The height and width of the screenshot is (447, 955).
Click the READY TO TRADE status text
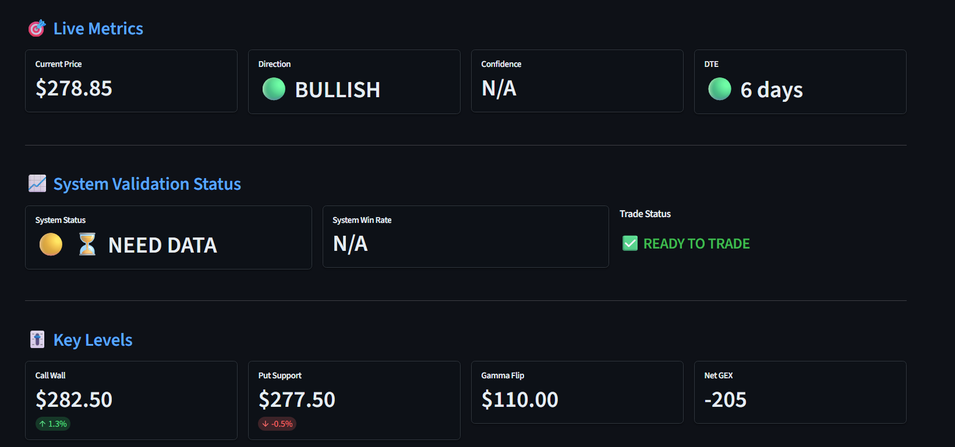(x=696, y=243)
